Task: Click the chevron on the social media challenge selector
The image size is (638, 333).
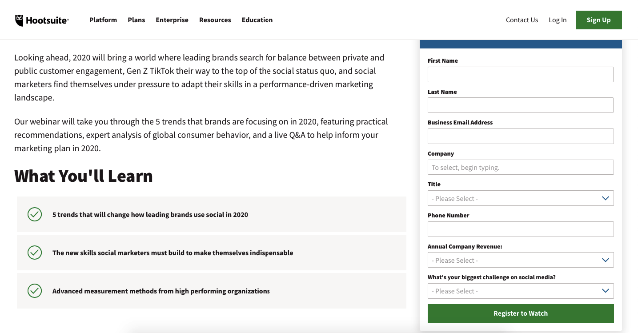Action: (605, 290)
